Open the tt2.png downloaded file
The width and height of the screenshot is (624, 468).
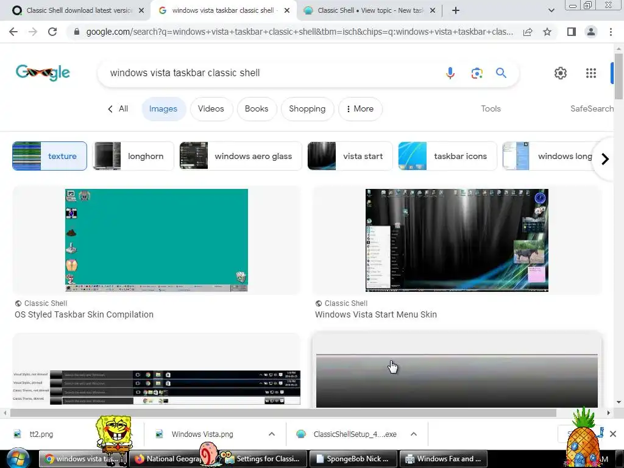point(41,434)
